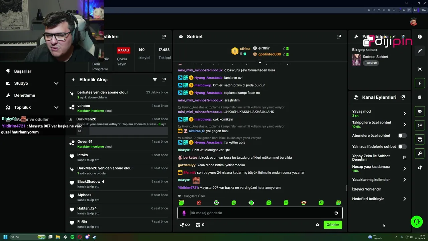
Task: Click username berkates in chat
Action: pos(191,158)
